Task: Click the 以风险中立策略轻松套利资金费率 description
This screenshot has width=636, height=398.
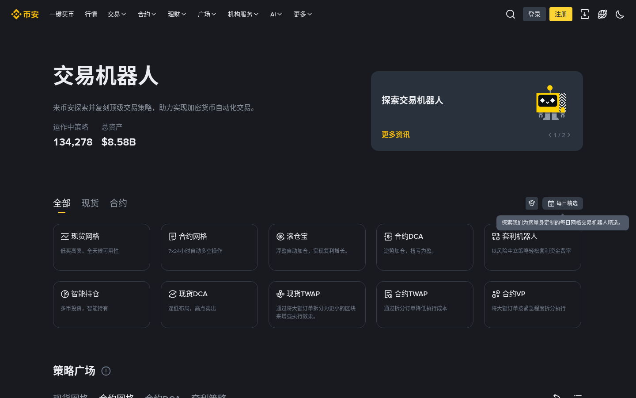Action: tap(531, 251)
